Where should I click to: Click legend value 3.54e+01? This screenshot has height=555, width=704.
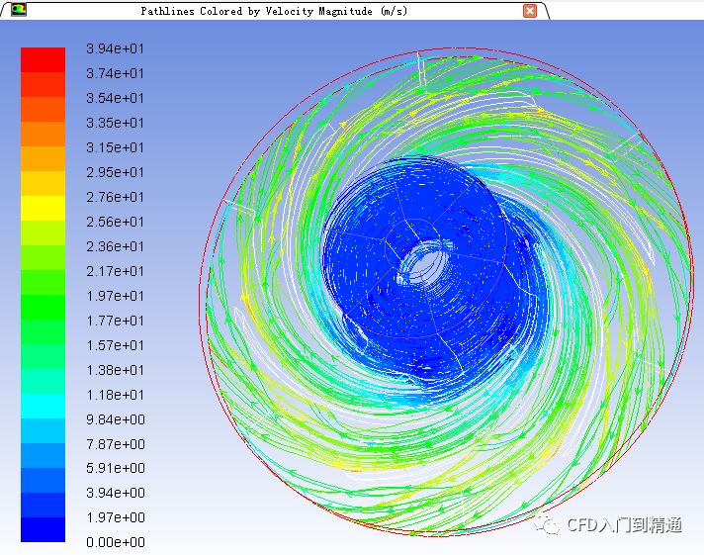click(115, 98)
